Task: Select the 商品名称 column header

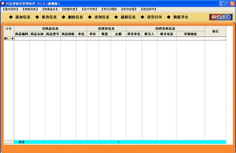Action: coord(37,34)
